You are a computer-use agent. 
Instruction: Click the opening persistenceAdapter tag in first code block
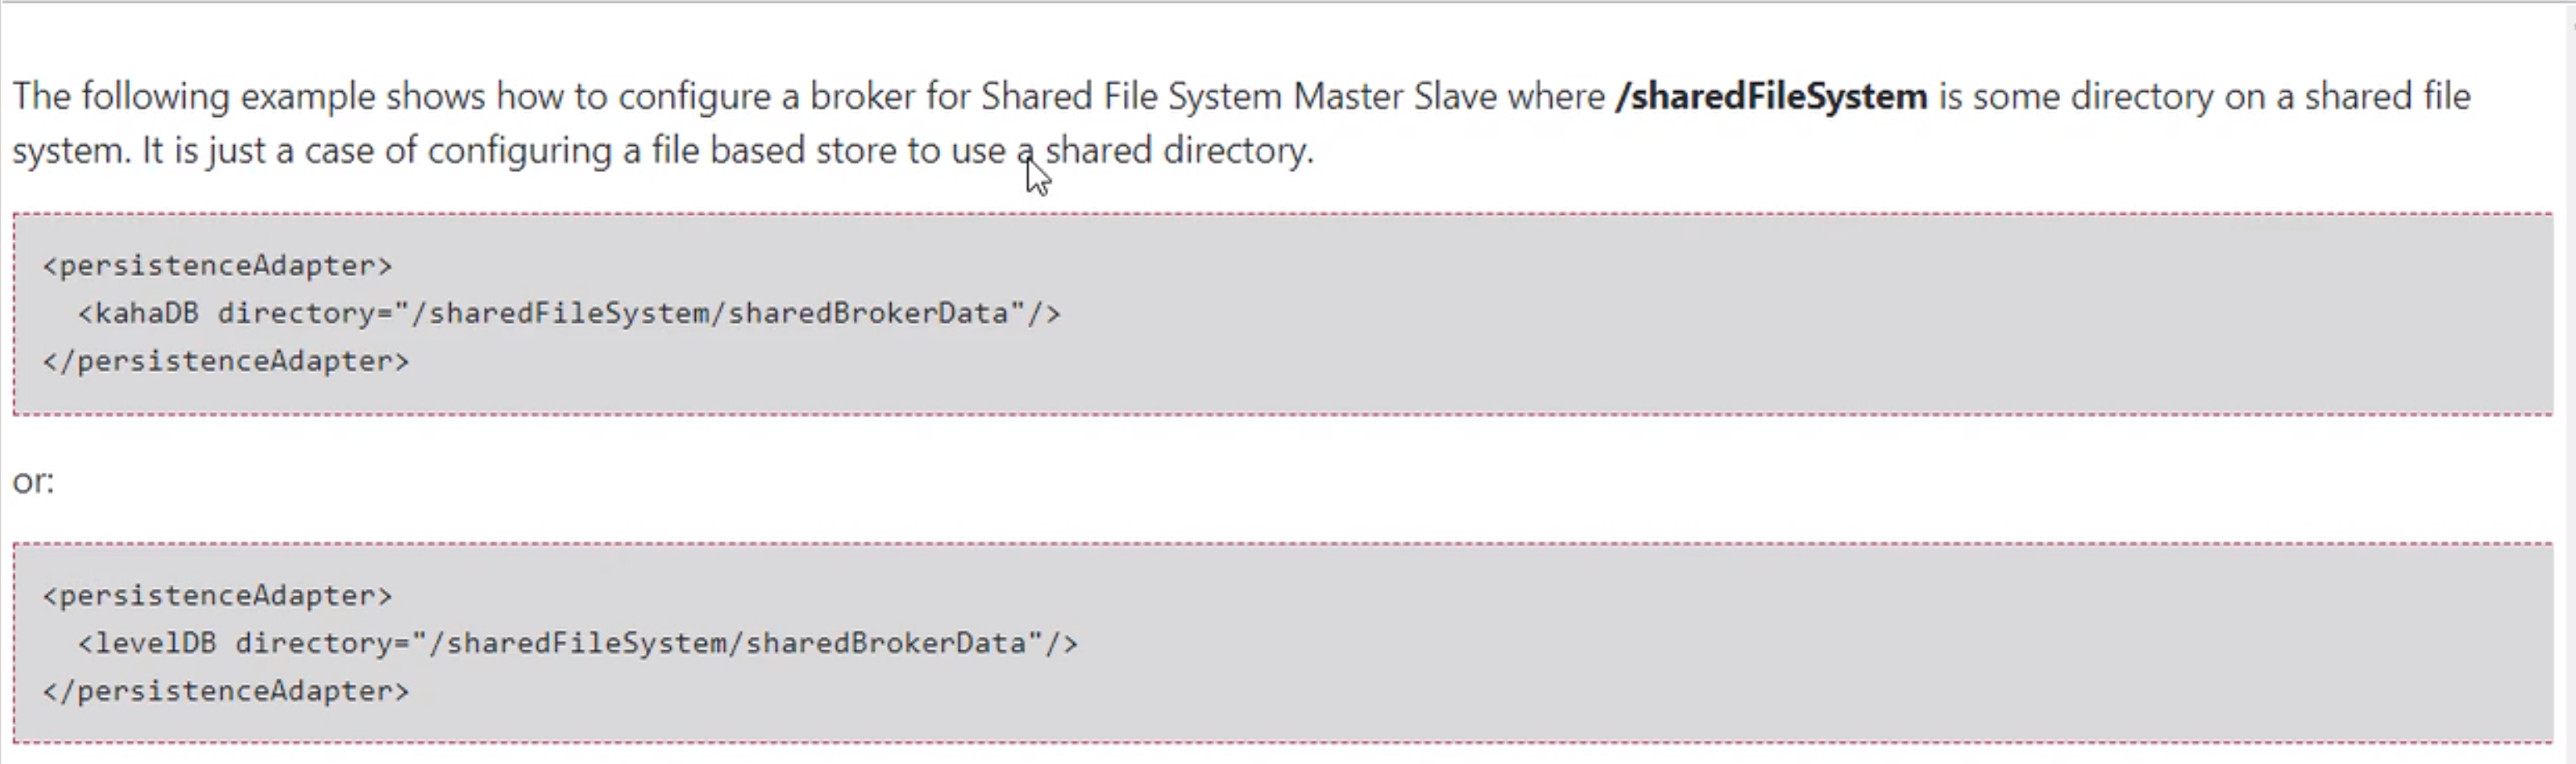(217, 265)
